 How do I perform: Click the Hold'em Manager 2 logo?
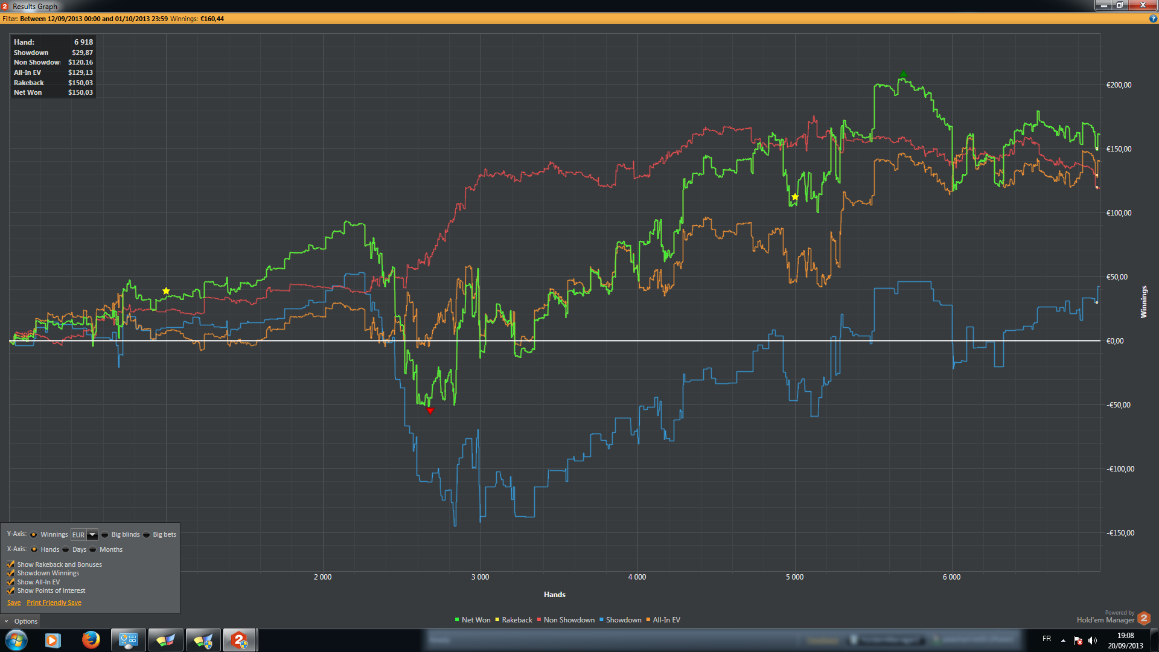1144,618
